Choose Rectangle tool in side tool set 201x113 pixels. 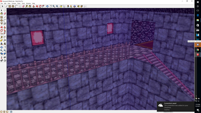(x=2, y=17)
